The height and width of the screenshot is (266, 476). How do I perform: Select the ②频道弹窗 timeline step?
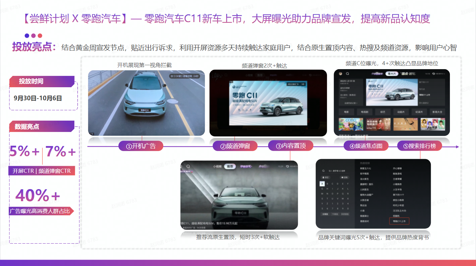point(236,146)
